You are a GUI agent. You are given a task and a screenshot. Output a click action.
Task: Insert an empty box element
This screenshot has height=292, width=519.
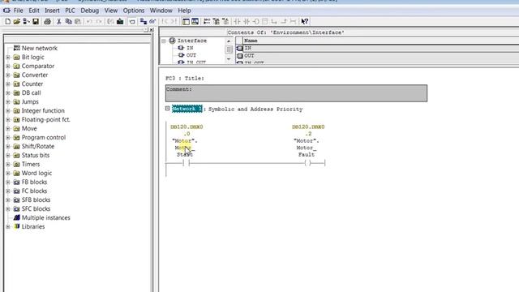[x=265, y=22]
